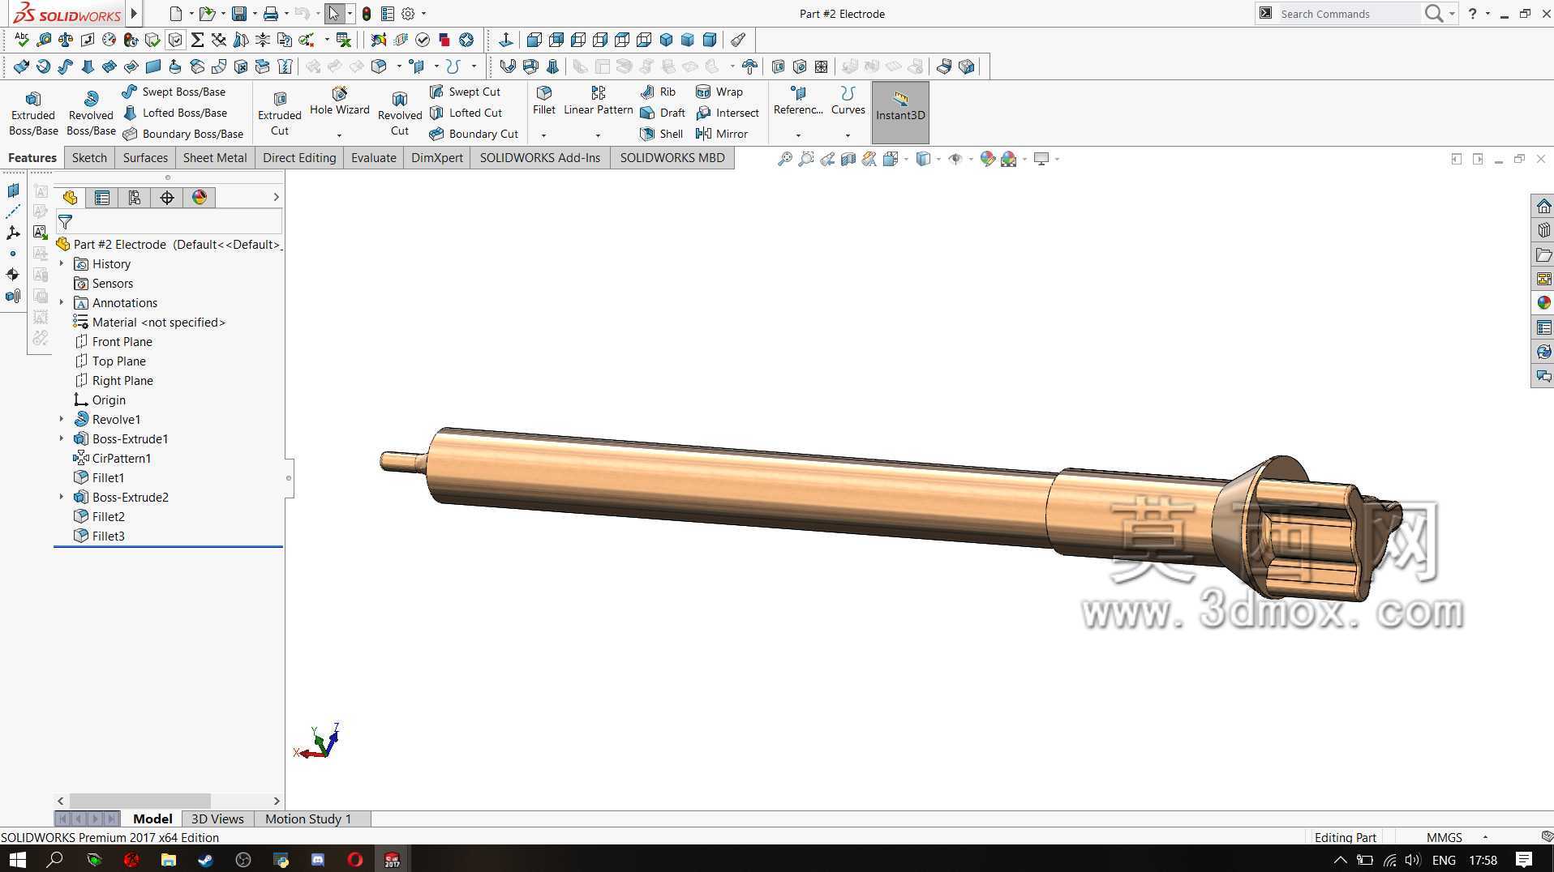Open the PropertyManager tab icon

(x=102, y=197)
